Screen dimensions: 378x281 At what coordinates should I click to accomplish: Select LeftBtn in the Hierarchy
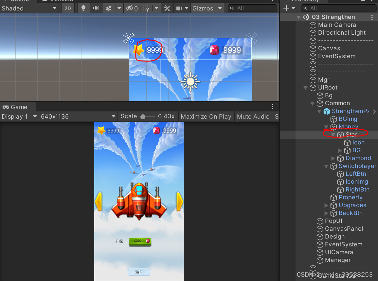(355, 174)
